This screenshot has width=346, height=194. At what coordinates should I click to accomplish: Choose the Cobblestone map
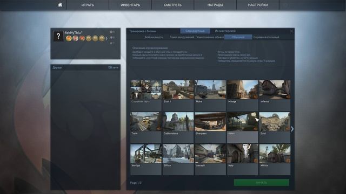[x=178, y=128]
